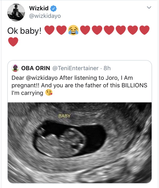Open the quoted tweet's text about Joro
The height and width of the screenshot is (188, 159).
tap(79, 85)
